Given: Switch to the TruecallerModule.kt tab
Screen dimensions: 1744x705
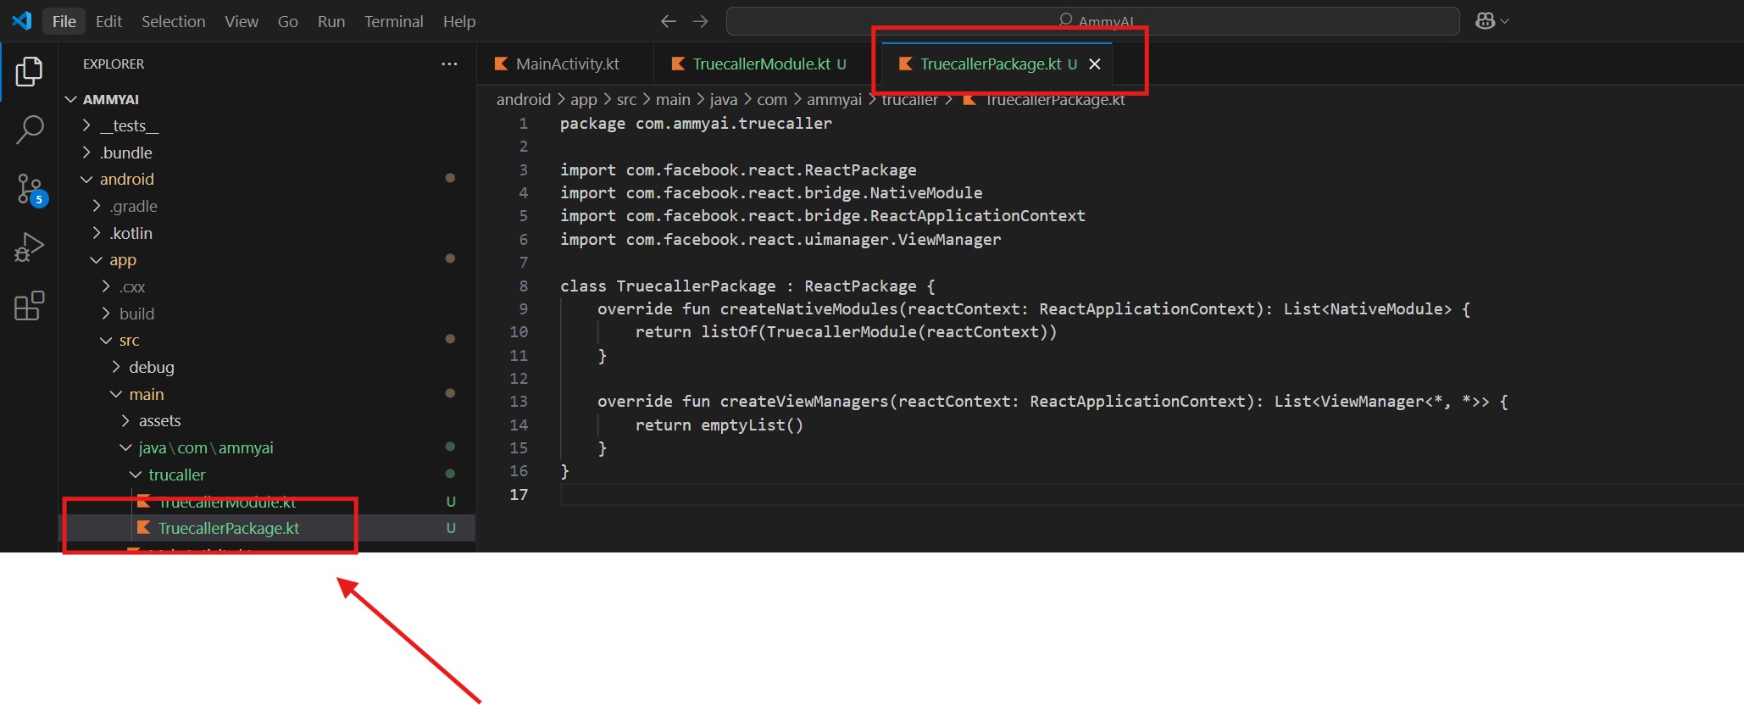Looking at the screenshot, I should click(x=760, y=64).
